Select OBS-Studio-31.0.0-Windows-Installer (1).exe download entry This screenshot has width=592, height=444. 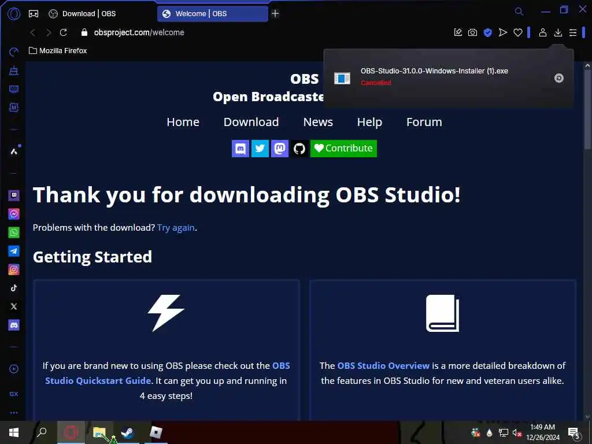tap(449, 78)
